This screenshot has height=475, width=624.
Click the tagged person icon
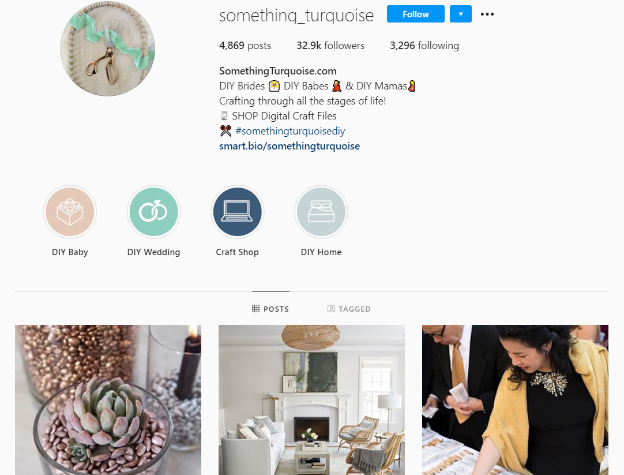click(331, 309)
